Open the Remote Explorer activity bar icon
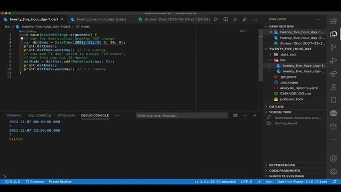Image resolution: width=341 pixels, height=192 pixels. click(333, 74)
